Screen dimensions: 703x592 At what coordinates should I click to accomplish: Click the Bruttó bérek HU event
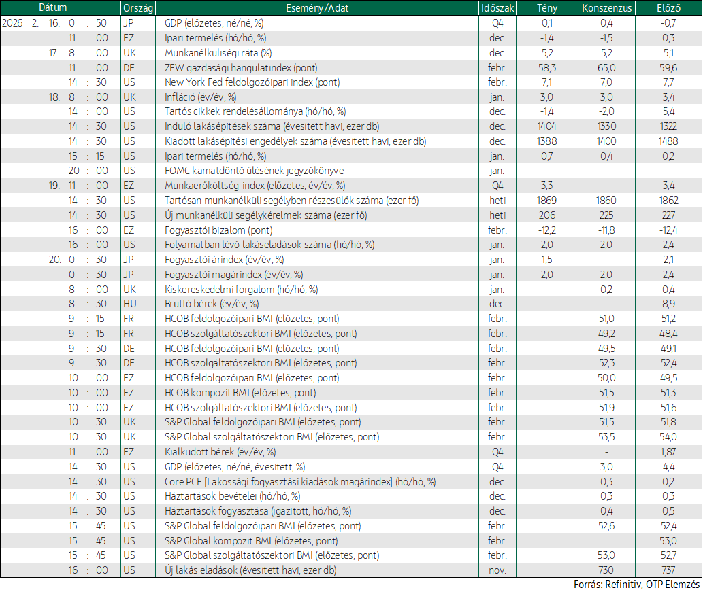coord(212,304)
